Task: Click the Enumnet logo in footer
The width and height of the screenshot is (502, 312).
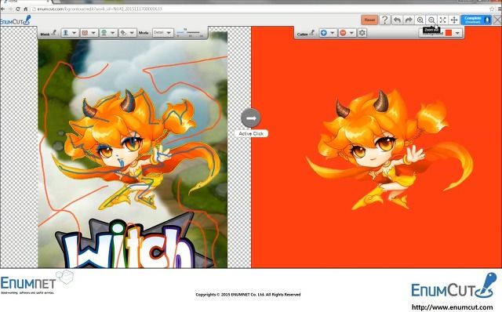Action: (37, 282)
